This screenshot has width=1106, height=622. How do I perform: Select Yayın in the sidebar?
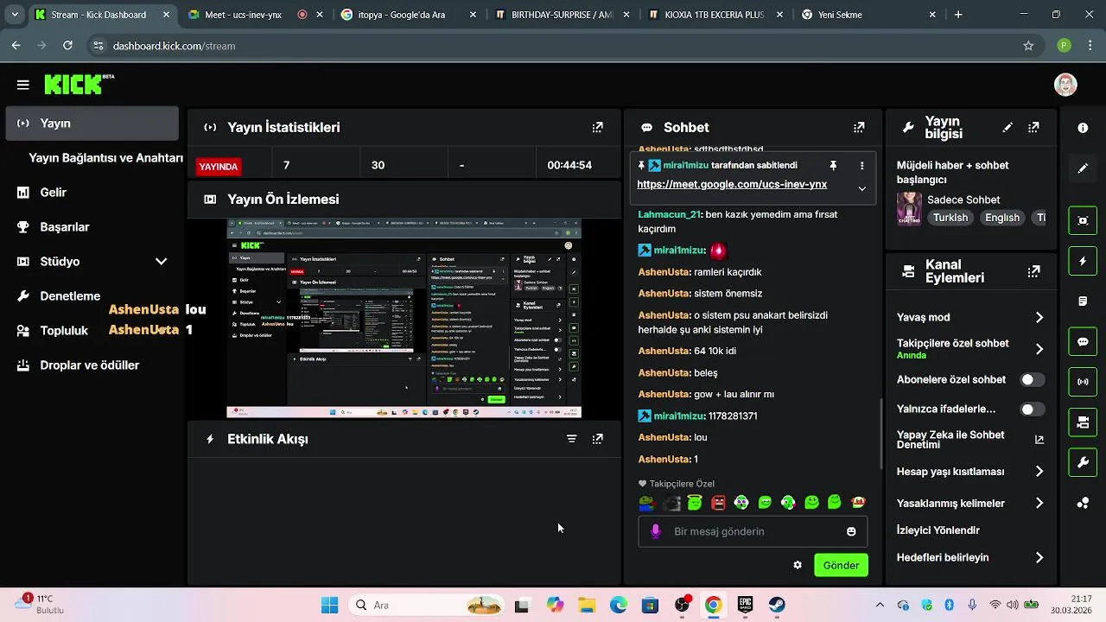click(92, 124)
